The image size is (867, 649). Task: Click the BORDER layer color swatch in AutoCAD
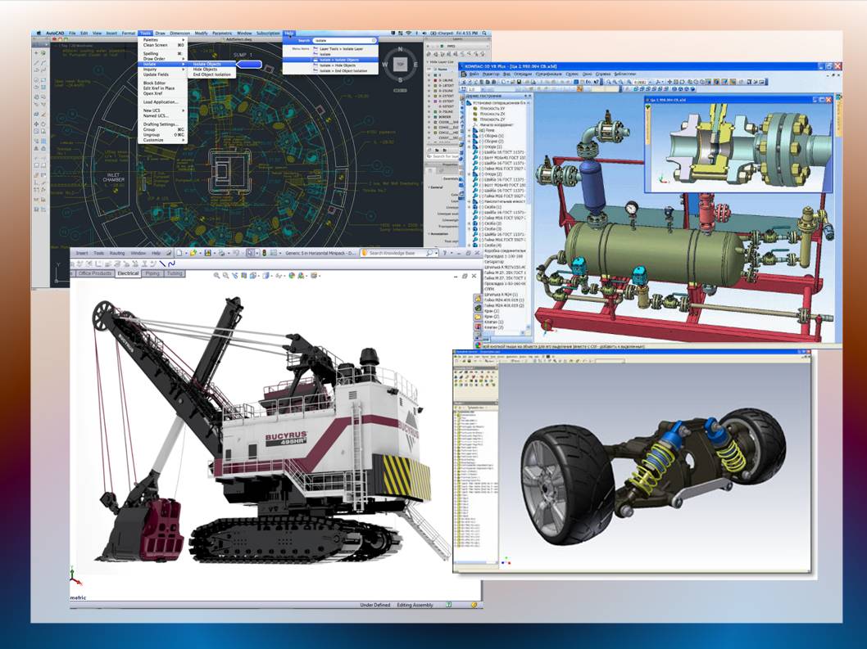tap(435, 116)
